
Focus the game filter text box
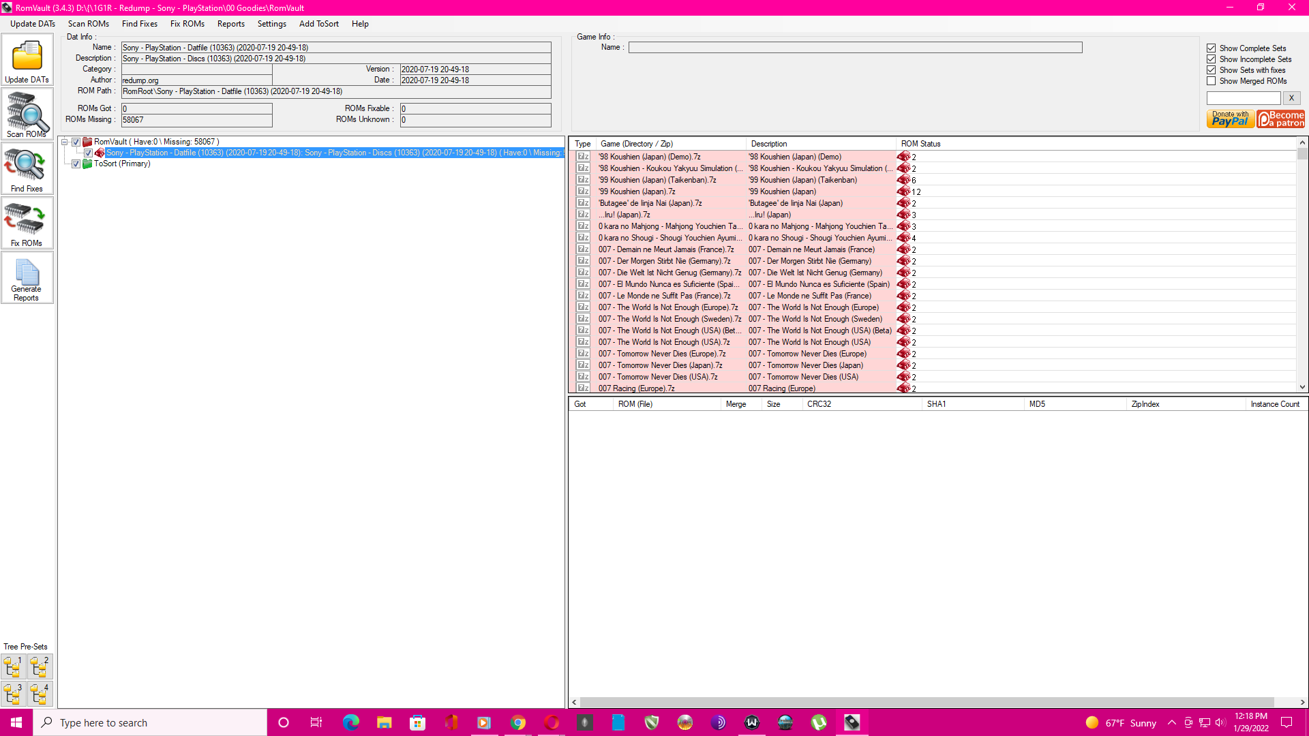click(x=1244, y=98)
